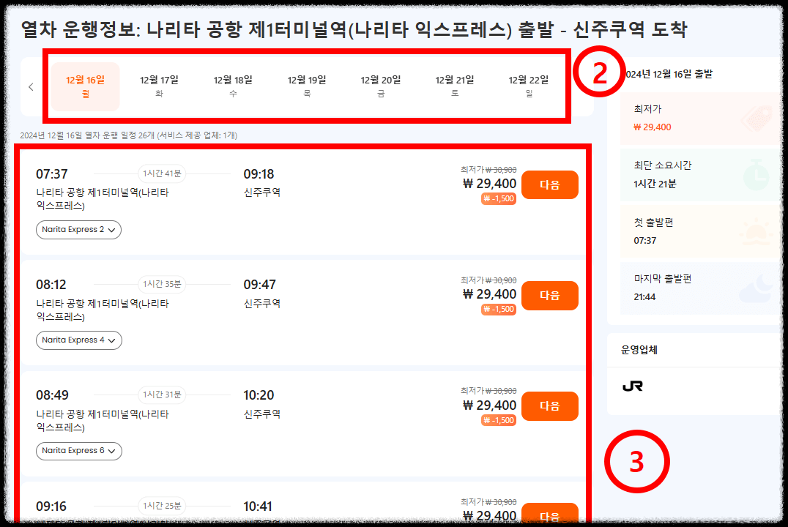Select the 12월 22일 일 date tab
The image size is (788, 527).
click(x=527, y=86)
